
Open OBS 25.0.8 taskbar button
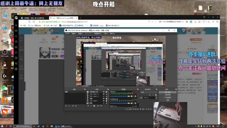point(22,126)
